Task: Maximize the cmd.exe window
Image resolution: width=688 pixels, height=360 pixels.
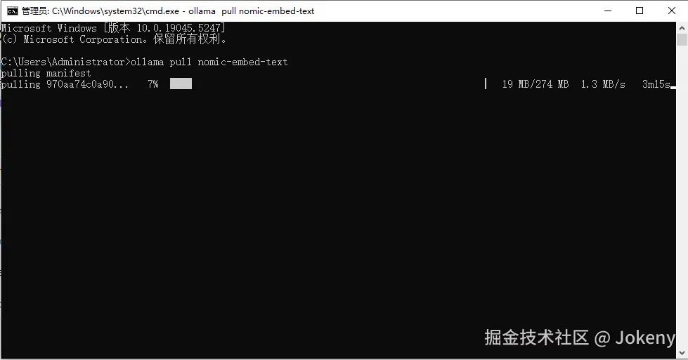Action: [640, 11]
